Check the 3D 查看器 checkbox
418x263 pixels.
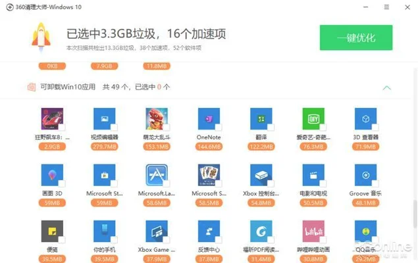coord(375,128)
